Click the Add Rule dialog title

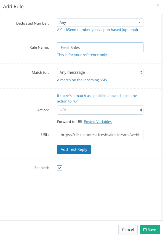click(13, 7)
